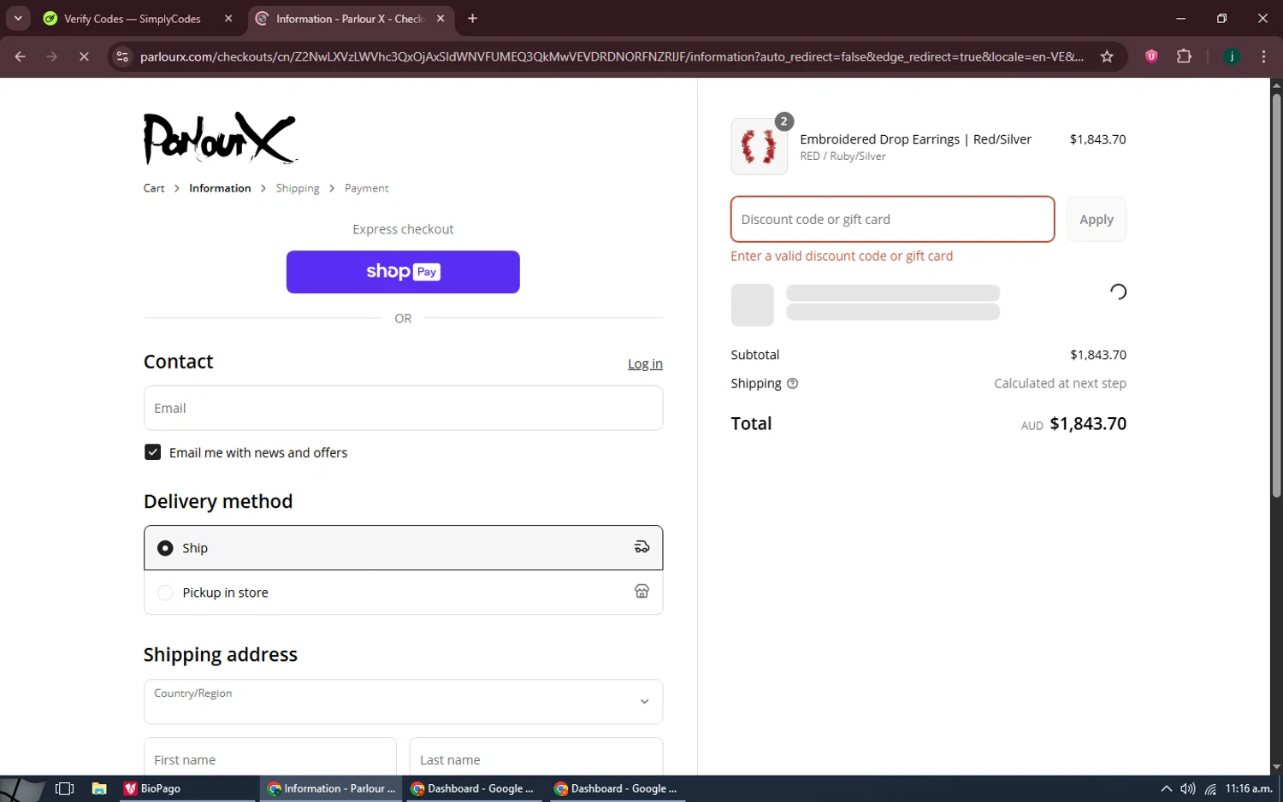Image resolution: width=1283 pixels, height=802 pixels.
Task: Click the volume speaker tray icon
Action: pos(1187,788)
